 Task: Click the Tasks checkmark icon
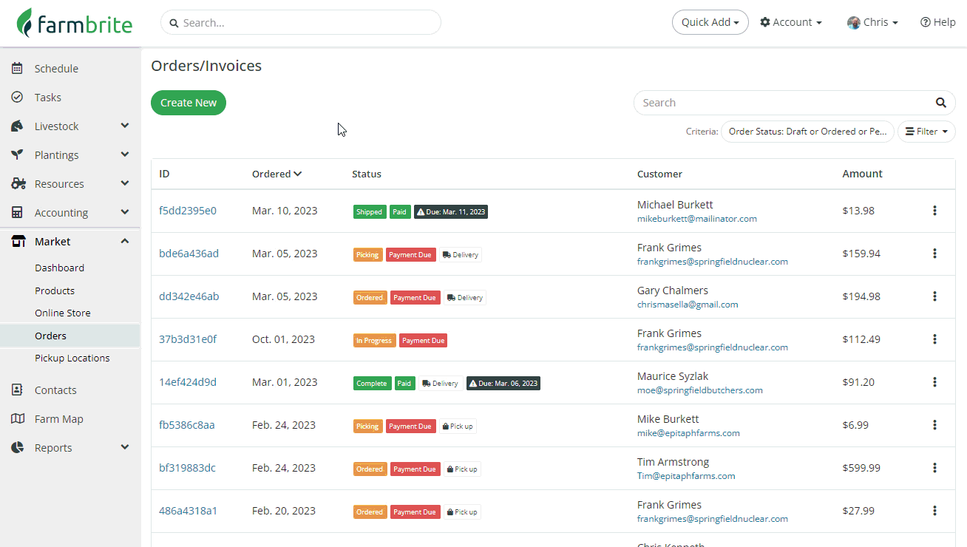point(18,98)
